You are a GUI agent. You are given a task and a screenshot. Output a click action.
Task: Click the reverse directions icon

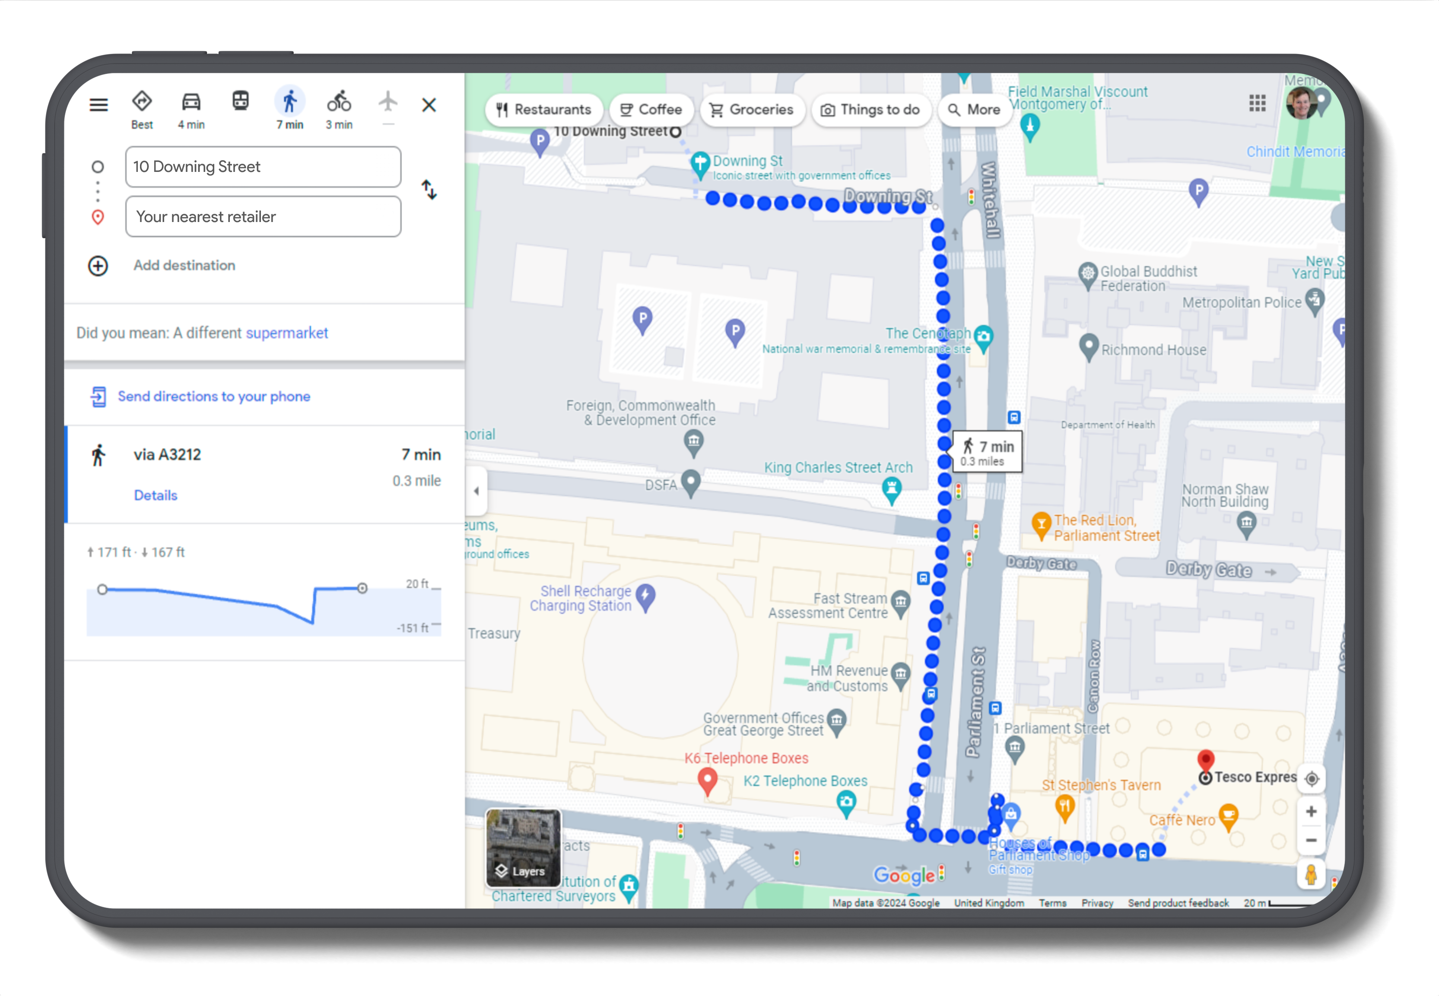point(430,191)
